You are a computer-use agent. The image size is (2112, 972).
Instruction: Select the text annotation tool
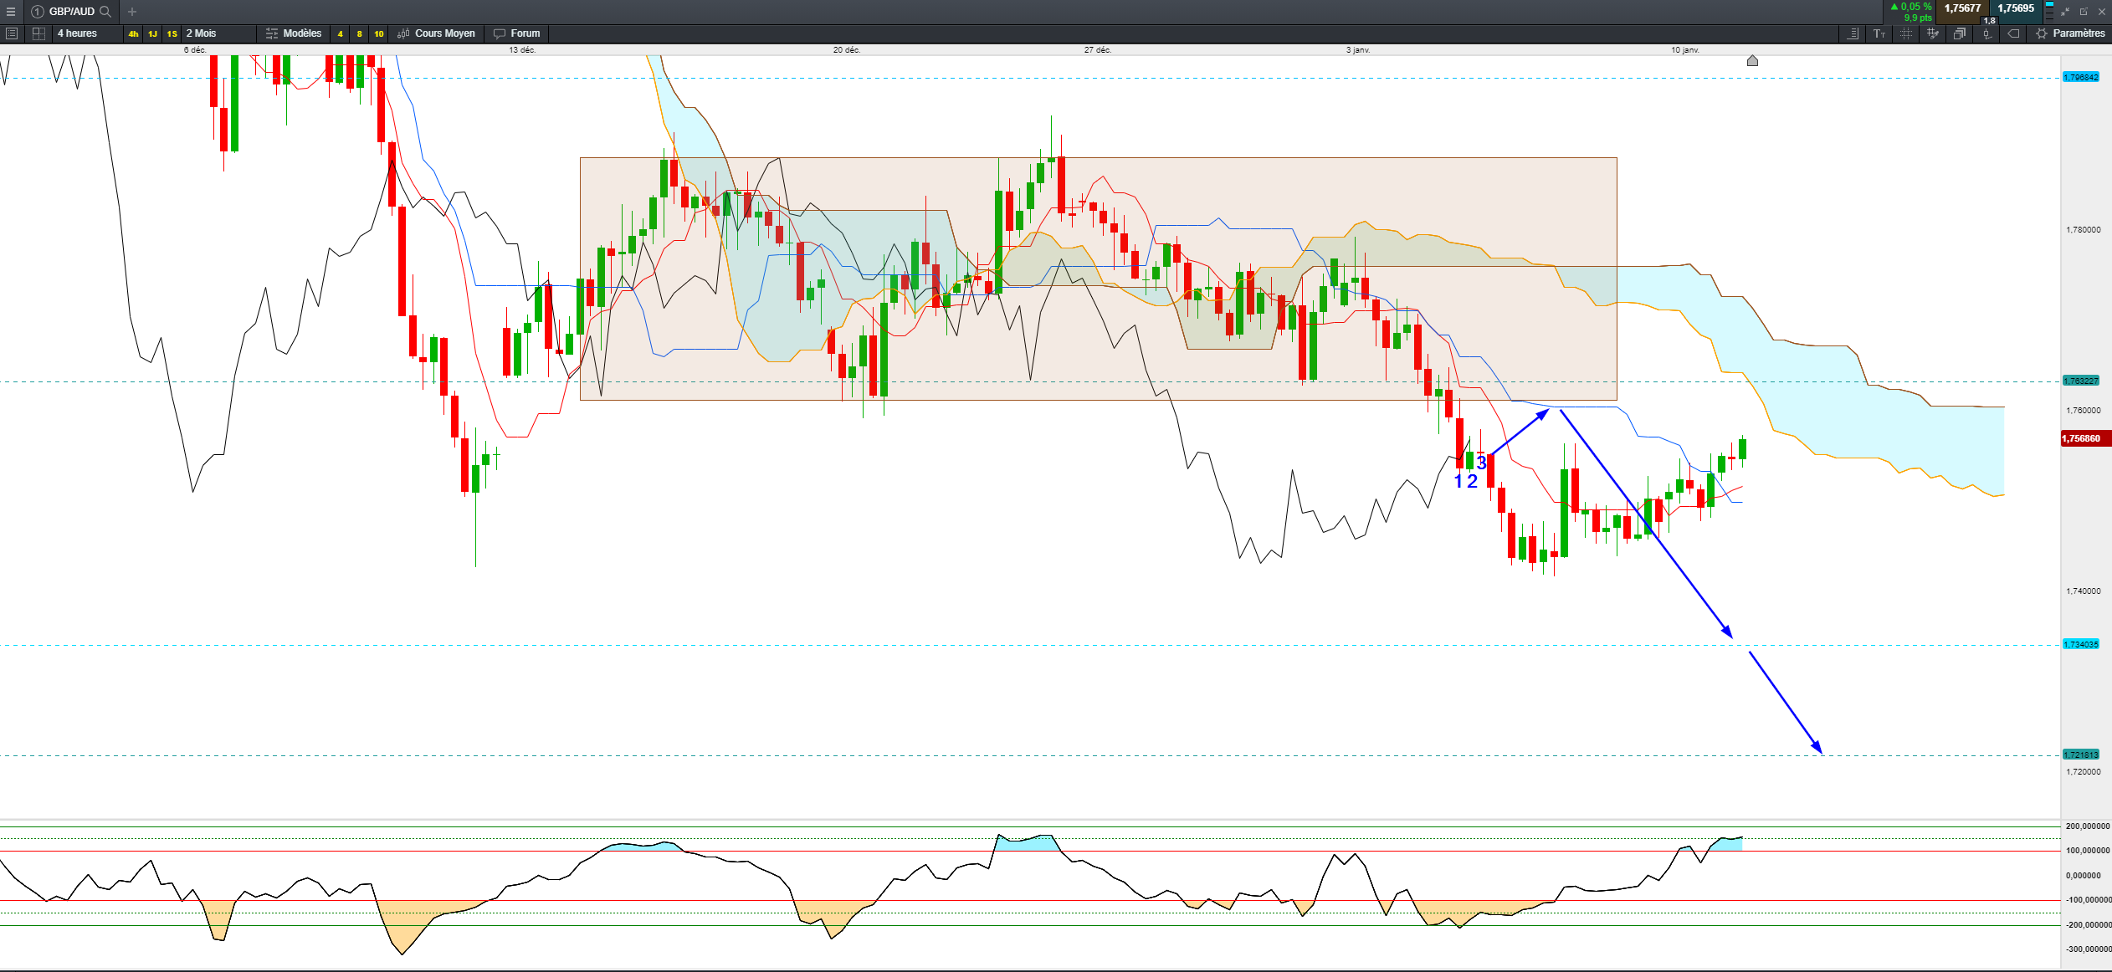tap(1879, 33)
